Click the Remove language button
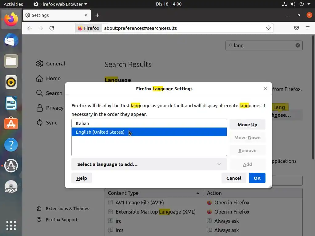Viewport: 315px width, 236px height. [x=247, y=151]
